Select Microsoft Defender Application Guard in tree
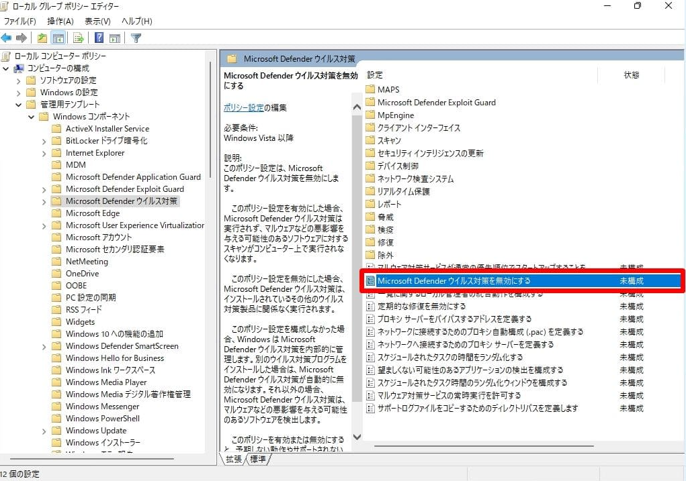 (133, 177)
